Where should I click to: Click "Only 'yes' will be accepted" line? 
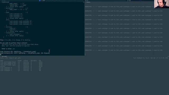click(16, 46)
